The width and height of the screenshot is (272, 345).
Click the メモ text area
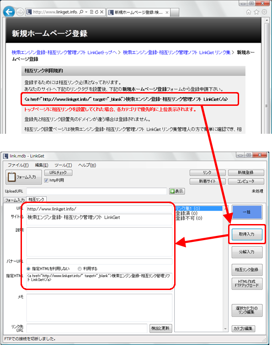pyautogui.click(x=99, y=308)
